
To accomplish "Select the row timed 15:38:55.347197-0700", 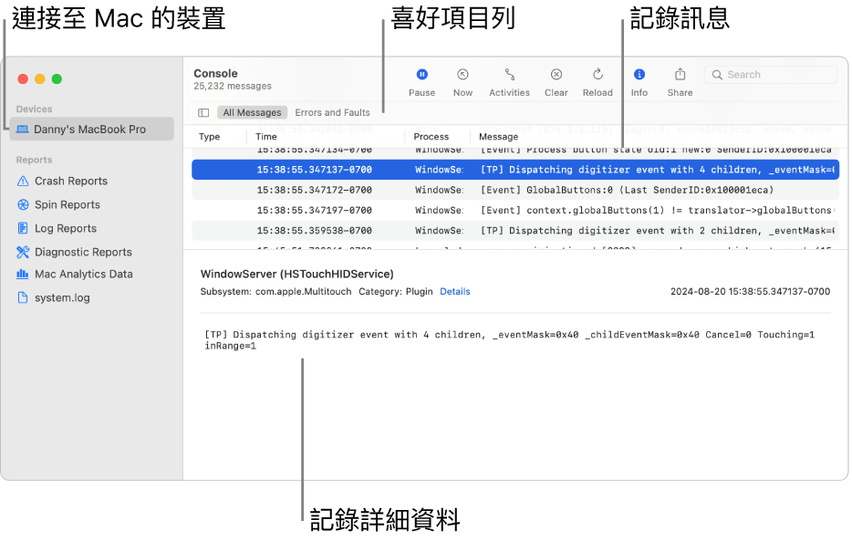I will pos(515,210).
